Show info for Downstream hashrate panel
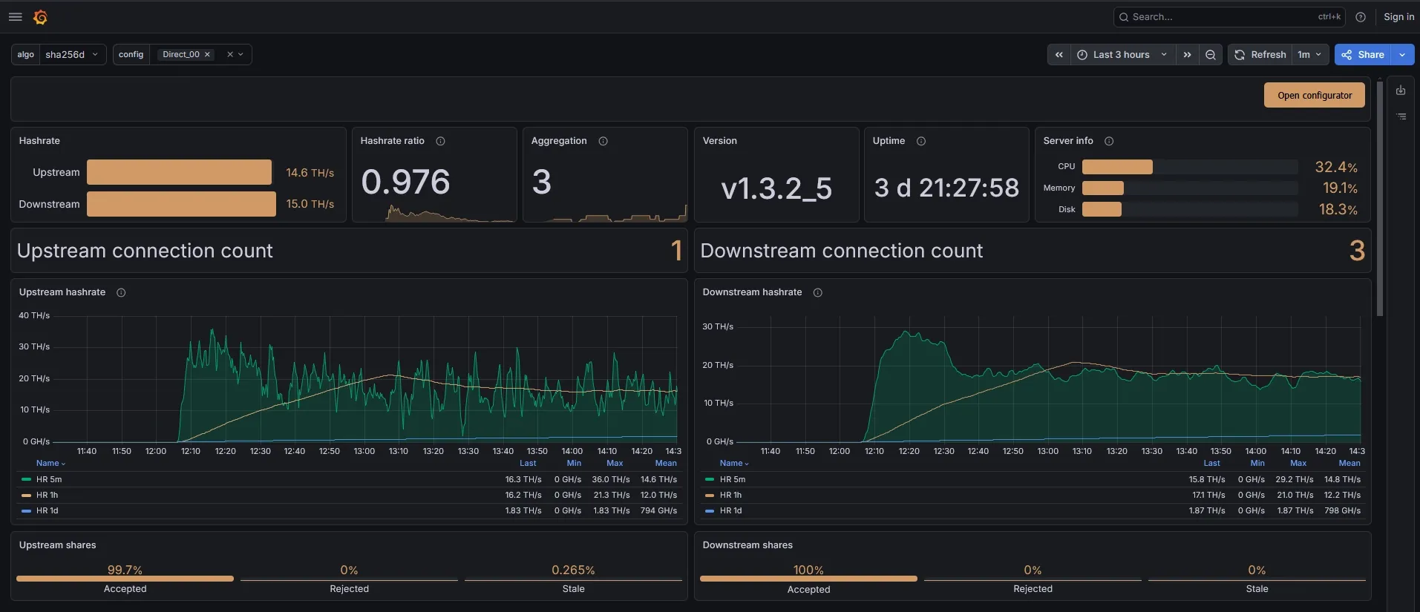Viewport: 1420px width, 612px height. pos(818,292)
